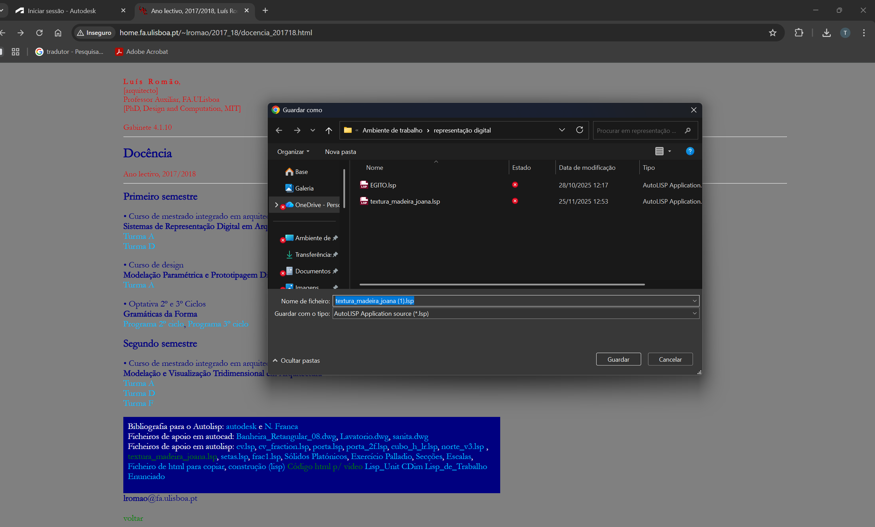
Task: Open the address path history dropdown
Action: tap(562, 130)
